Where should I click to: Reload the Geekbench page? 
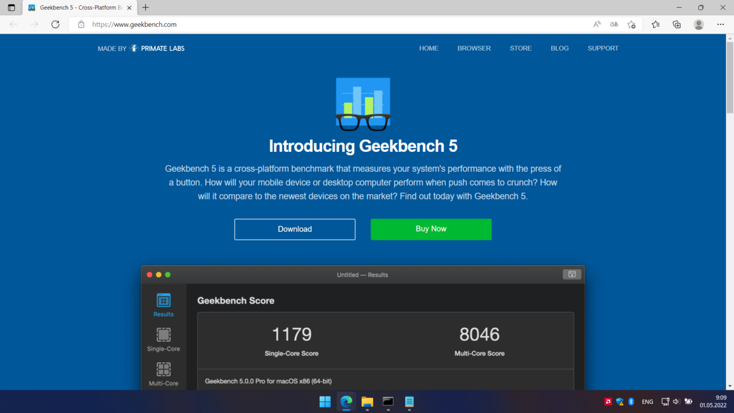(55, 24)
